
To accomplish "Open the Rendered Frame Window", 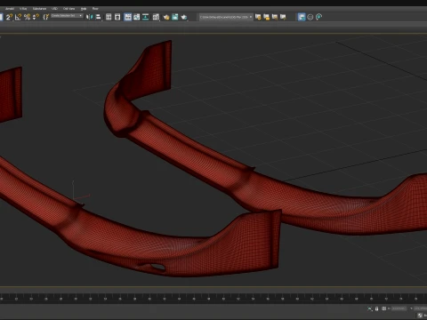I will [175, 17].
